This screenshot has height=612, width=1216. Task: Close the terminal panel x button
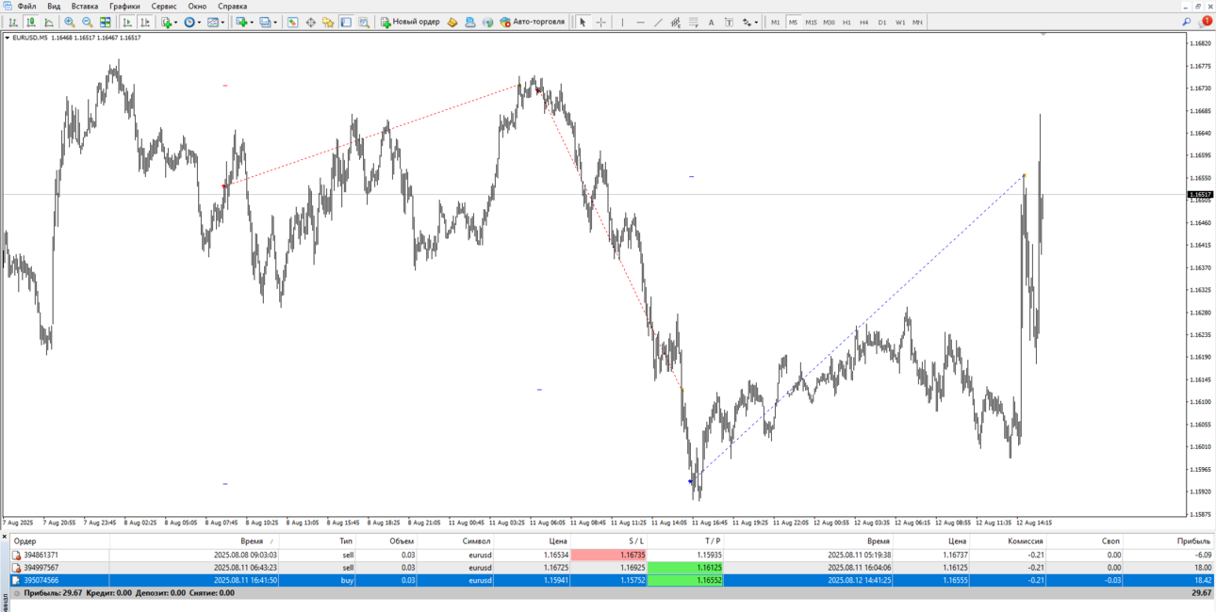point(4,537)
